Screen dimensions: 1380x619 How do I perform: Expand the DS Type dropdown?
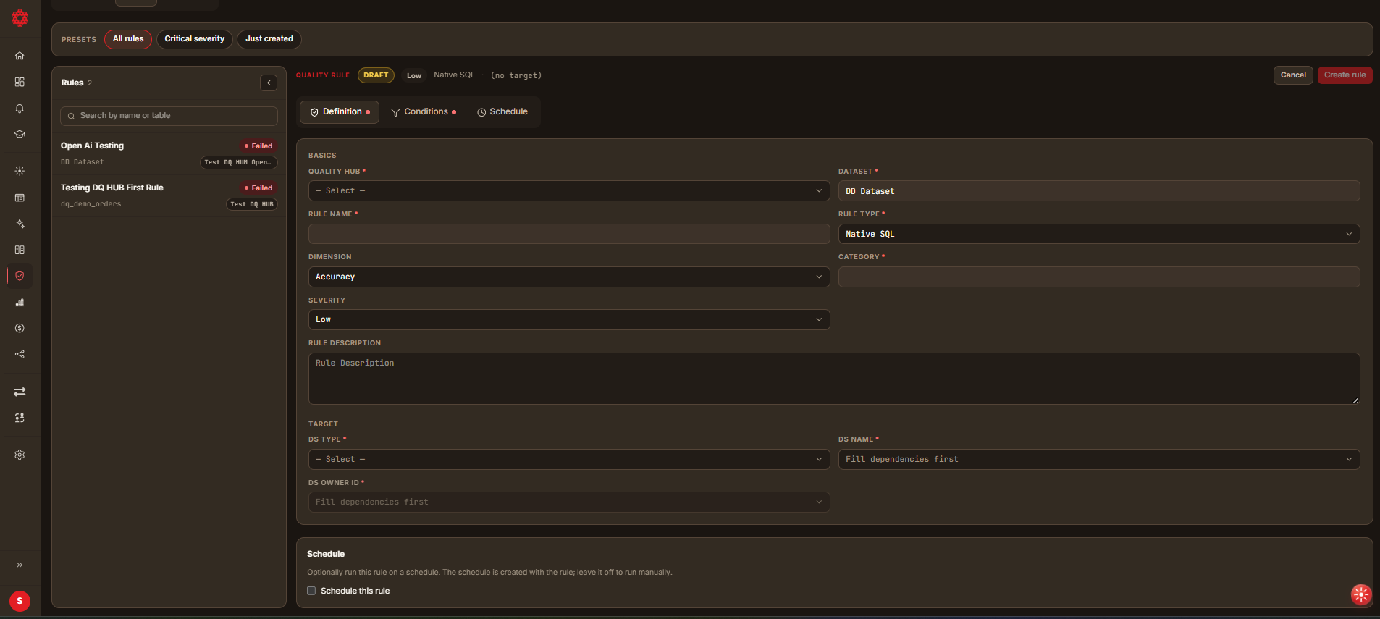569,459
